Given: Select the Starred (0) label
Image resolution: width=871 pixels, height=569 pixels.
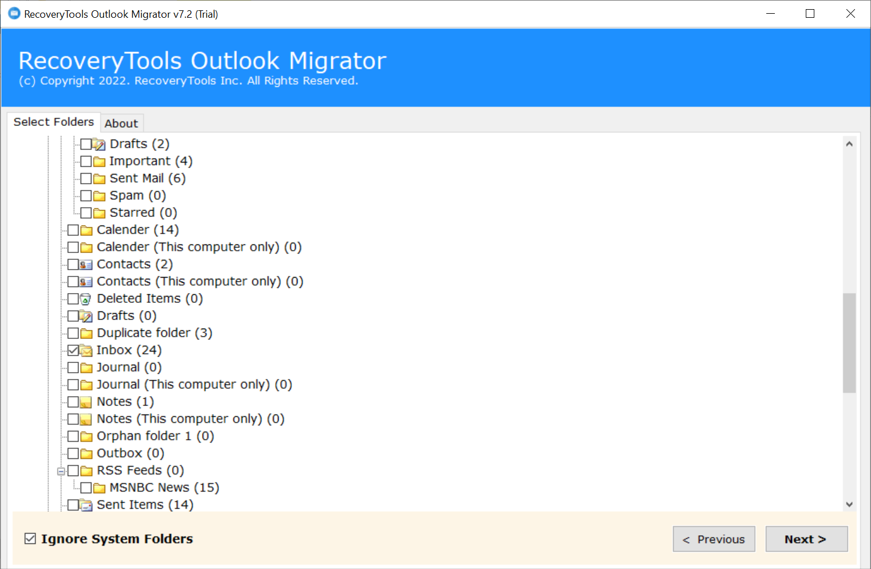Looking at the screenshot, I should pyautogui.click(x=143, y=213).
